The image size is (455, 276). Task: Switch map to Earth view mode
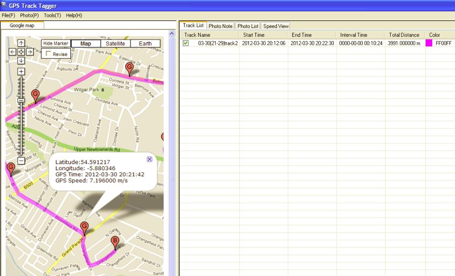[x=146, y=43]
